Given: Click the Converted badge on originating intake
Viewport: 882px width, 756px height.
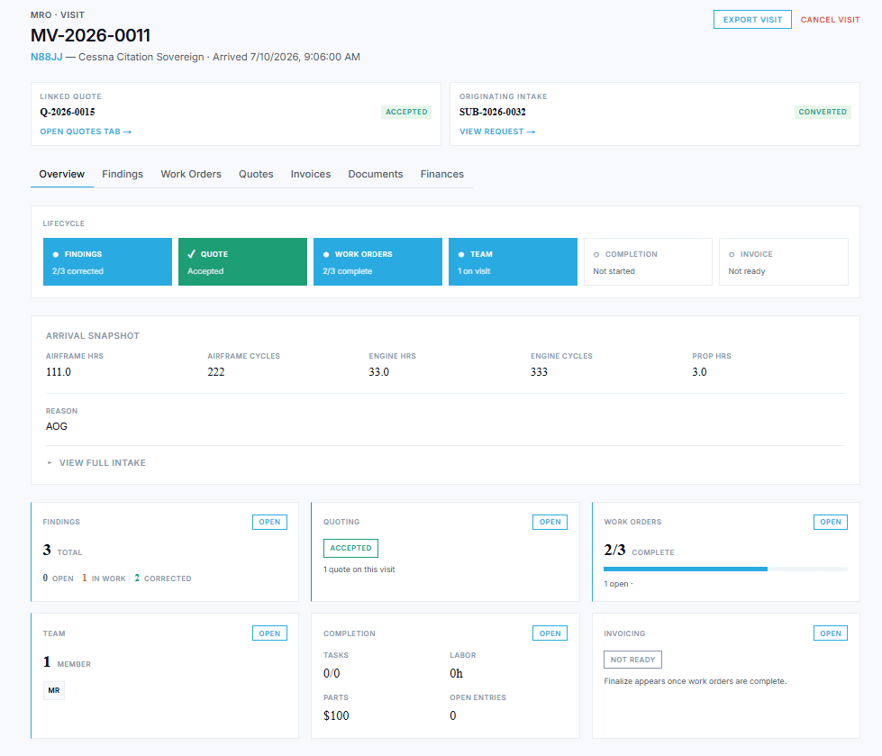Looking at the screenshot, I should [x=823, y=112].
